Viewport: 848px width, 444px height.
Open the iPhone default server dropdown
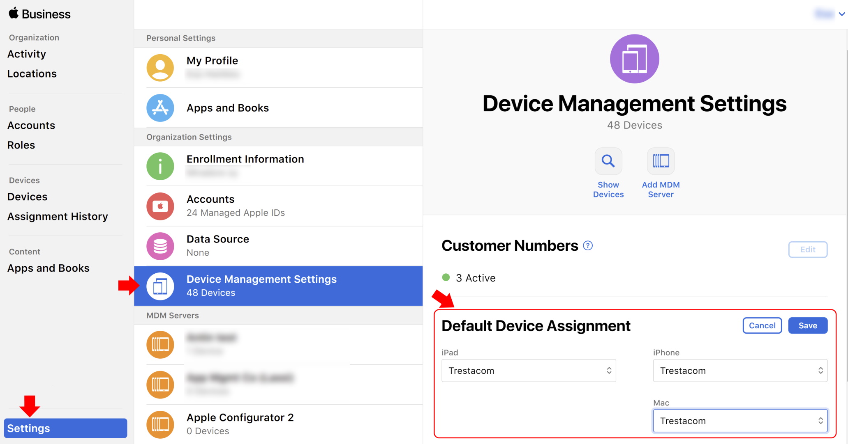click(740, 371)
